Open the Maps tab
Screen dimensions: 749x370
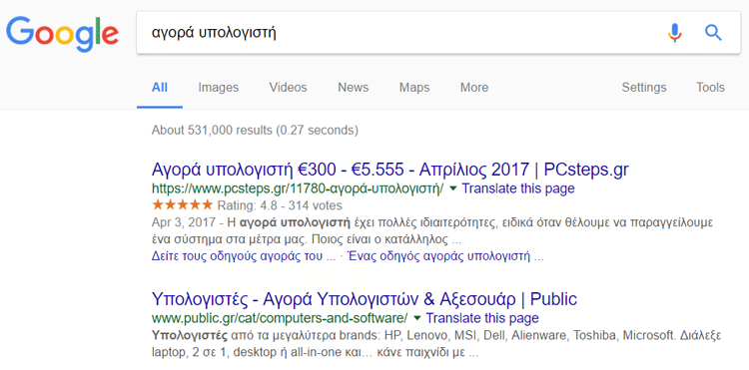[x=414, y=88]
